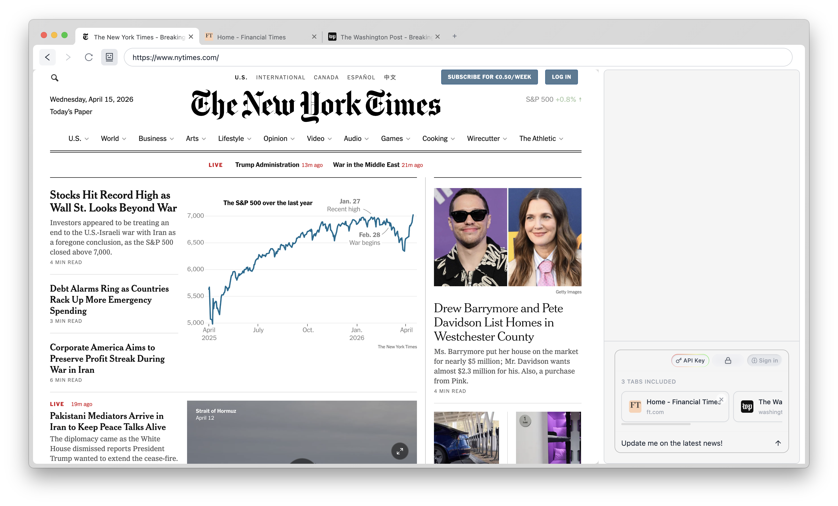Click the lock icon in the assistant panel

728,360
